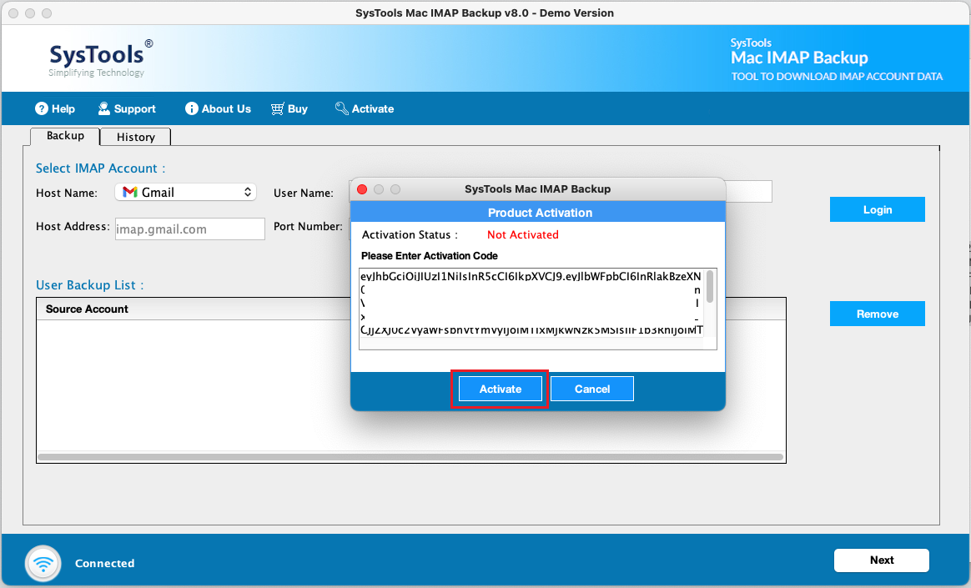Image resolution: width=971 pixels, height=588 pixels.
Task: Click the Gmail logo in Host Name
Action: [130, 193]
